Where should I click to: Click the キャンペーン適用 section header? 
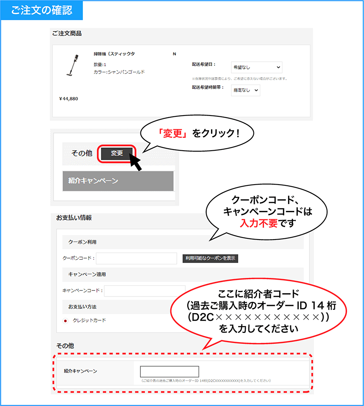pyautogui.click(x=87, y=274)
